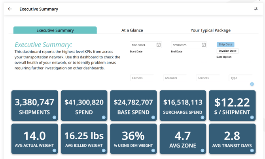Image resolution: width=265 pixels, height=159 pixels.
Task: Expand the Carriers filter dropdown
Action: [x=142, y=78]
